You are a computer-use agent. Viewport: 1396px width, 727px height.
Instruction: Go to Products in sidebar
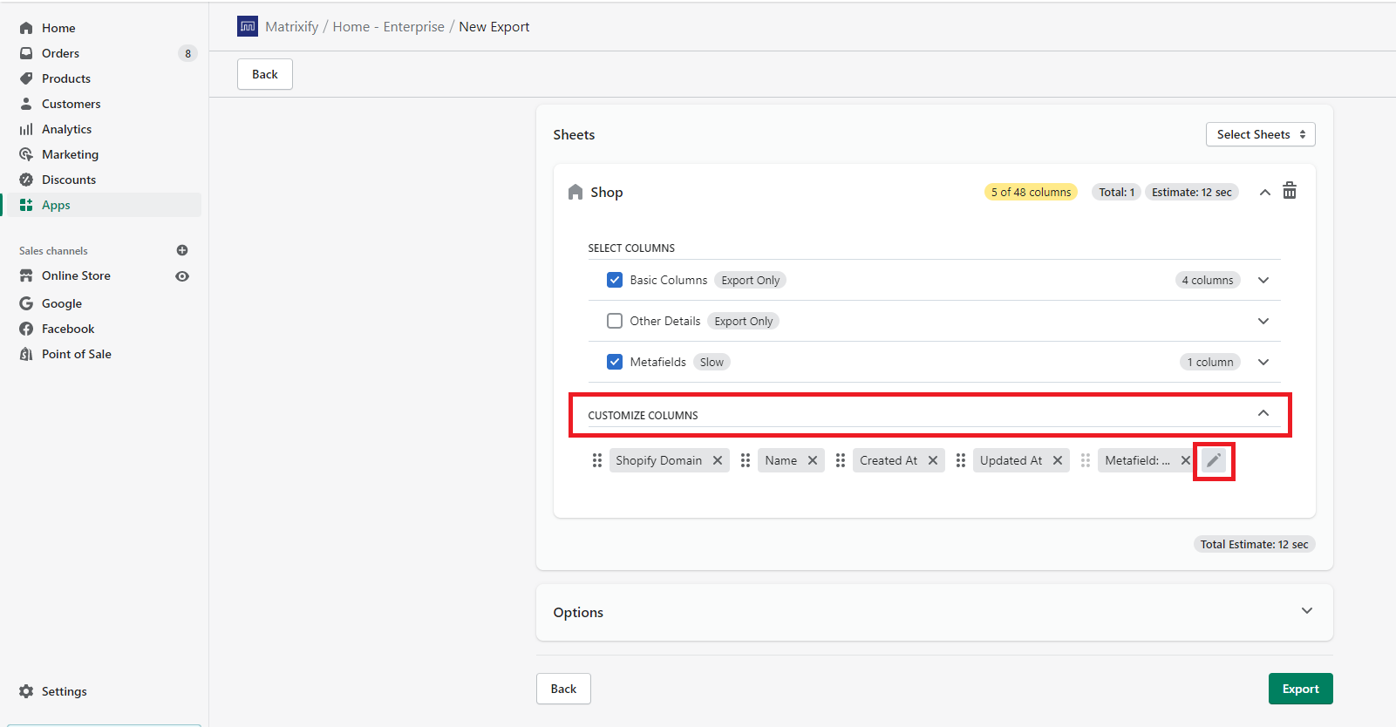[x=66, y=78]
